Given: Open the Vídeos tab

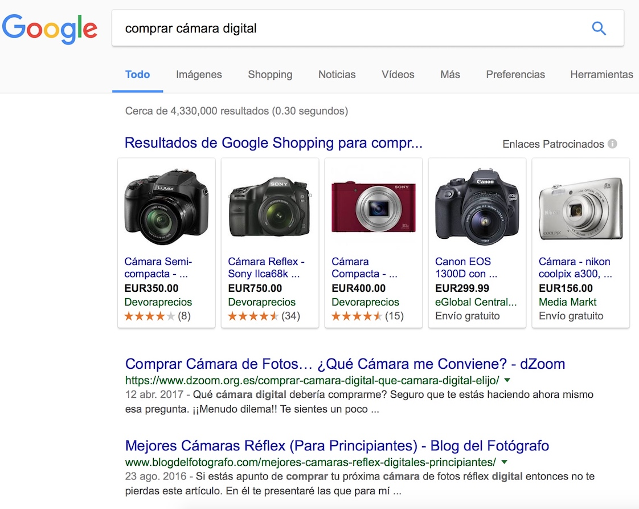Looking at the screenshot, I should (x=398, y=75).
